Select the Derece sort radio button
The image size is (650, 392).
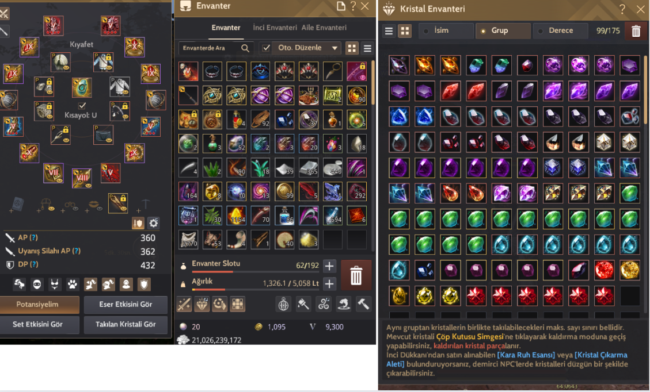pos(540,30)
